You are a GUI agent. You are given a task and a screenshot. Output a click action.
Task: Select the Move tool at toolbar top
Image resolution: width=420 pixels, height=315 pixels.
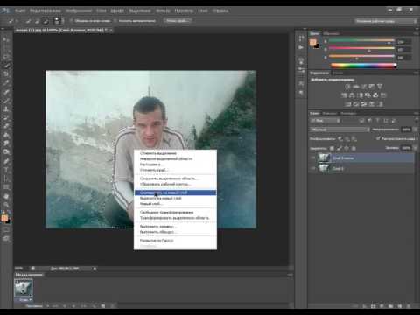[x=6, y=39]
